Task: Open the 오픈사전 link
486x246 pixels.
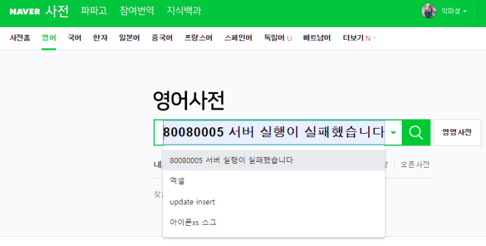Action: (x=415, y=164)
